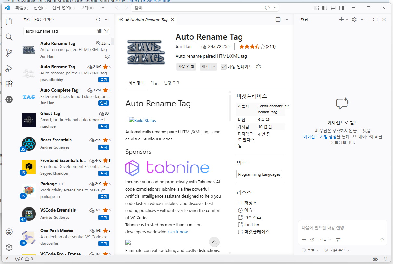Select the Details tab
The image size is (393, 264).
(137, 83)
